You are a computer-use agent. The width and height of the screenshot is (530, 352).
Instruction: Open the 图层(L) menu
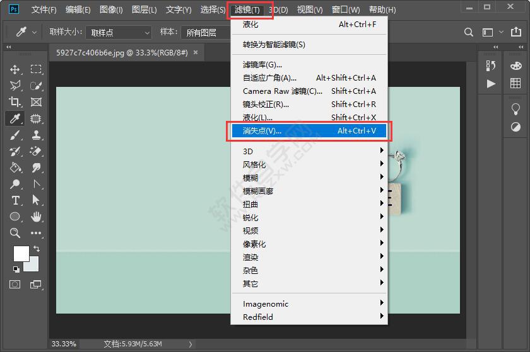pos(144,9)
